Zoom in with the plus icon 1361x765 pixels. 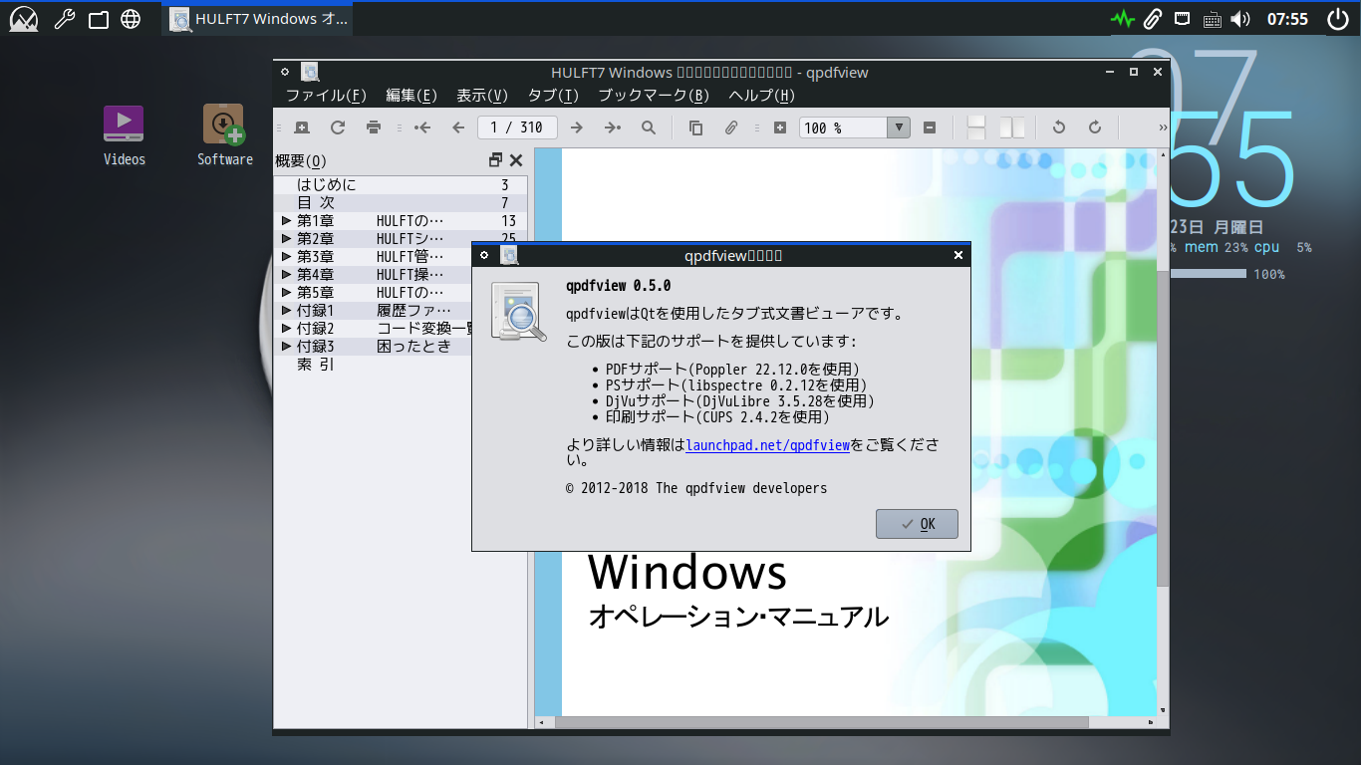tap(780, 127)
